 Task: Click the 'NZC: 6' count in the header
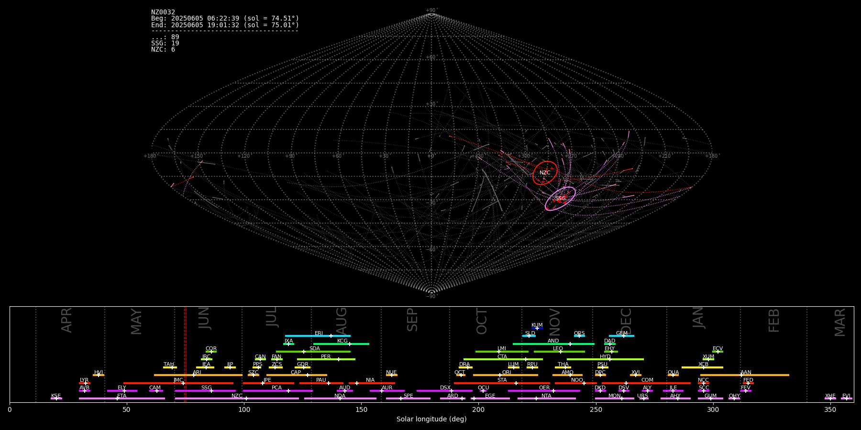(x=163, y=50)
